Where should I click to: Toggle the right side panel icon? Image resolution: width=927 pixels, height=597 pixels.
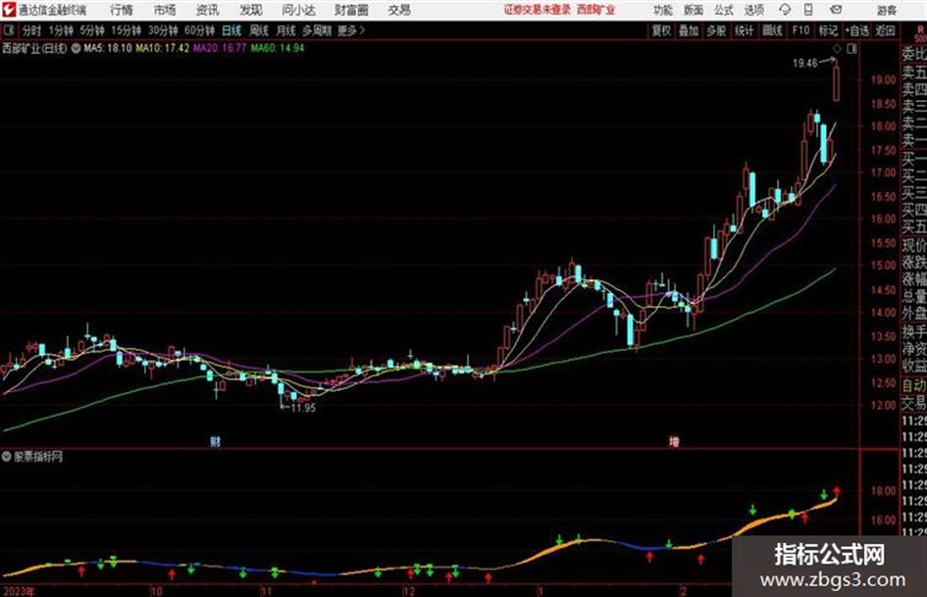pos(851,49)
